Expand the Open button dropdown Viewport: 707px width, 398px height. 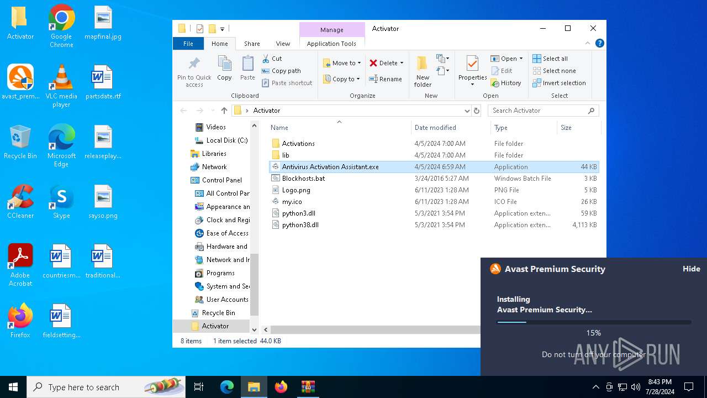(521, 59)
